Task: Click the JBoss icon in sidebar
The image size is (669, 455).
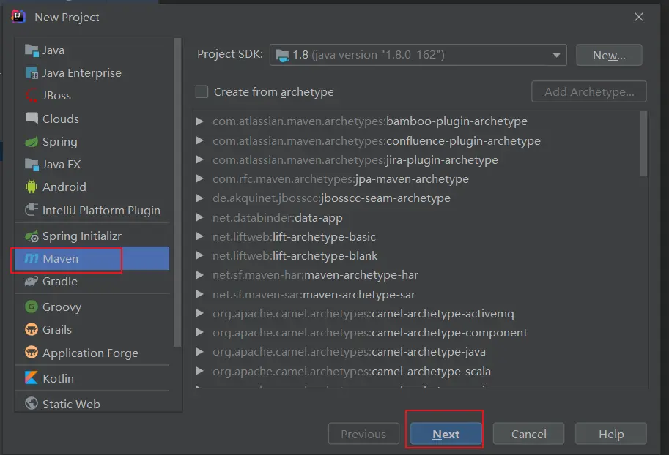Action: (32, 96)
